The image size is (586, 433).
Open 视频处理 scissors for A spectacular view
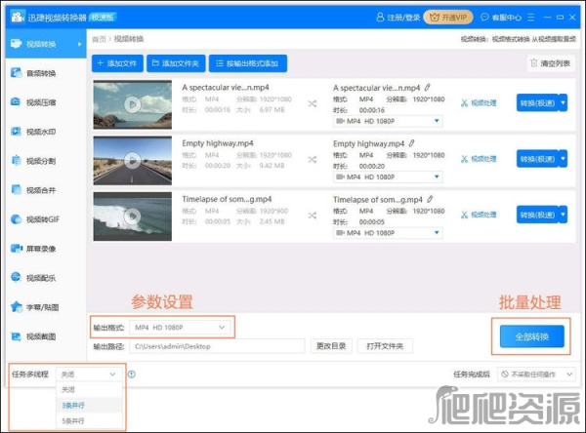pos(479,103)
